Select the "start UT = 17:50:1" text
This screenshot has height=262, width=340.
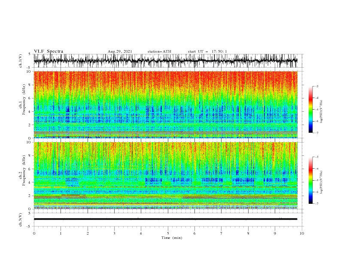click(207, 51)
